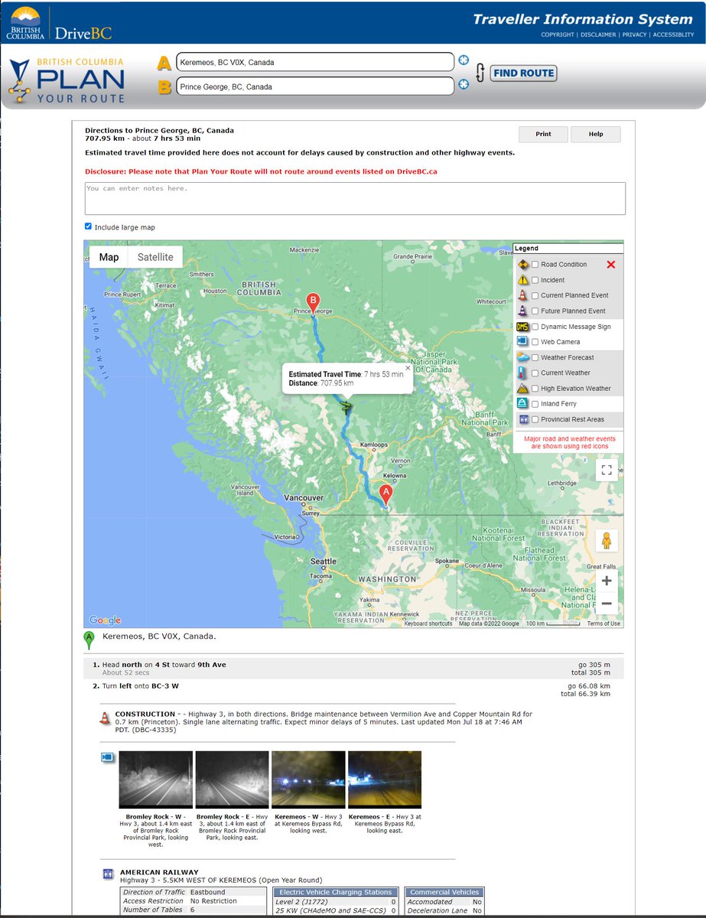Click the Print button

[543, 134]
